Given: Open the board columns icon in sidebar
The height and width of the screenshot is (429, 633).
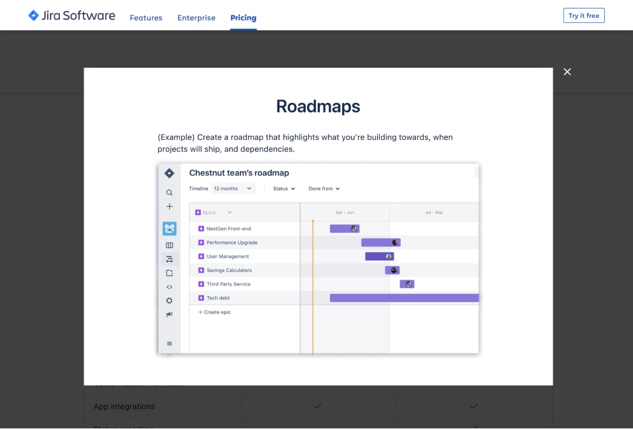Looking at the screenshot, I should point(169,245).
